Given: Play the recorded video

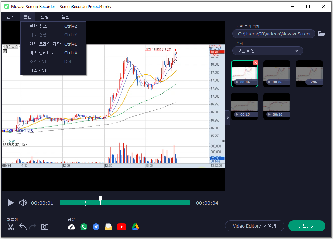Looking at the screenshot, I should click(x=10, y=203).
